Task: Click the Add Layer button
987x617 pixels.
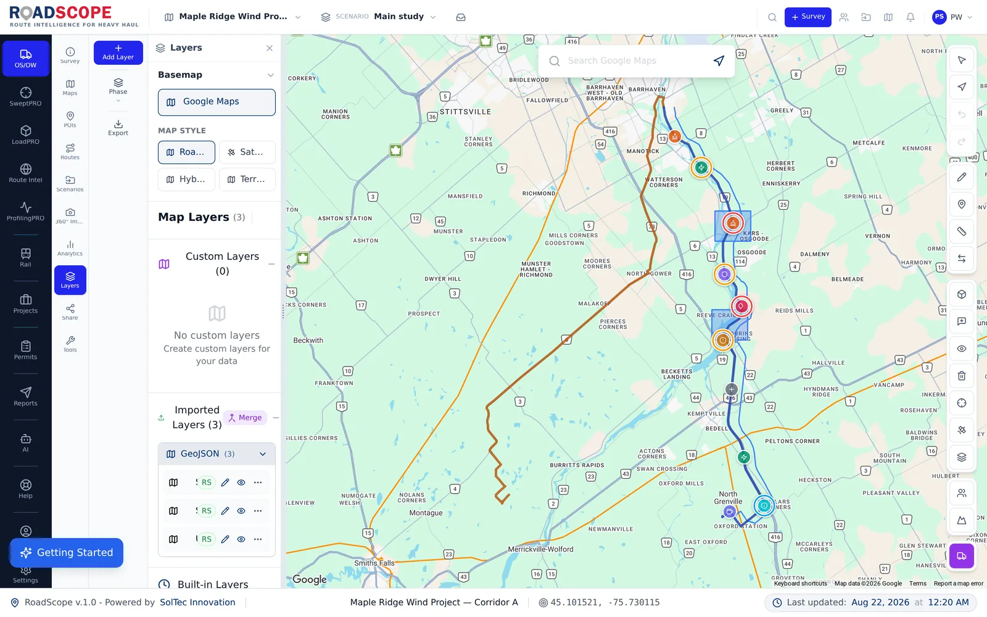Action: (x=118, y=52)
